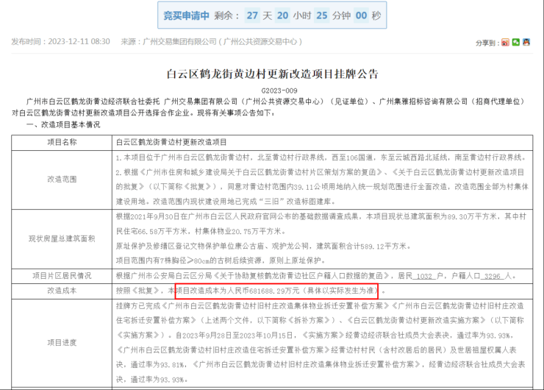Click the 改造成本 table cell
This screenshot has width=544, height=390.
tap(62, 291)
